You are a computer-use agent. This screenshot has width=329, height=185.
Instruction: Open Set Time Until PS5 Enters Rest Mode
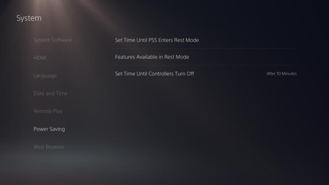[x=206, y=40]
